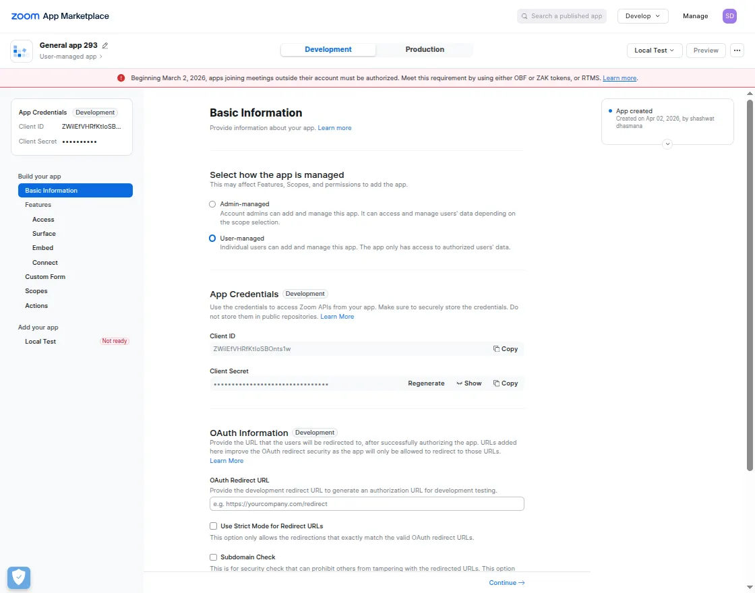This screenshot has height=593, width=755.
Task: Click Learn More under App Credentials
Action: coord(337,317)
